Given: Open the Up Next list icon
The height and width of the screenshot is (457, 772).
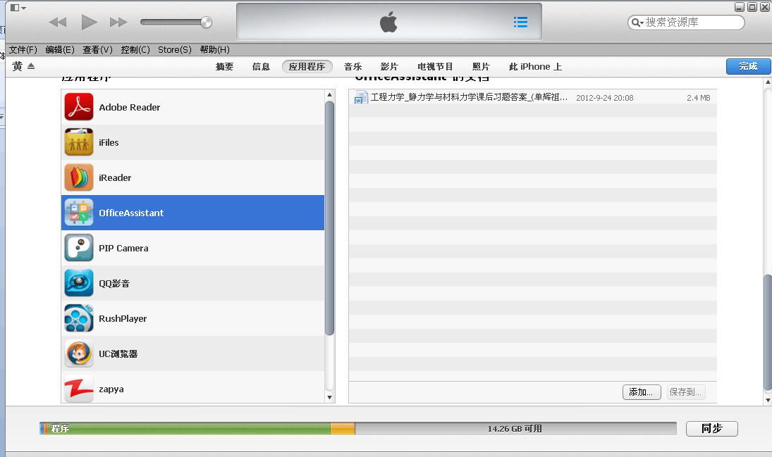Looking at the screenshot, I should point(520,22).
